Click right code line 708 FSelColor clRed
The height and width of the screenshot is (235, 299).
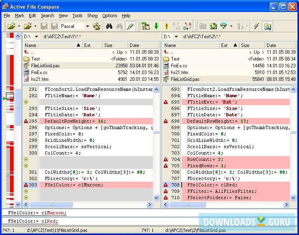[236, 185]
